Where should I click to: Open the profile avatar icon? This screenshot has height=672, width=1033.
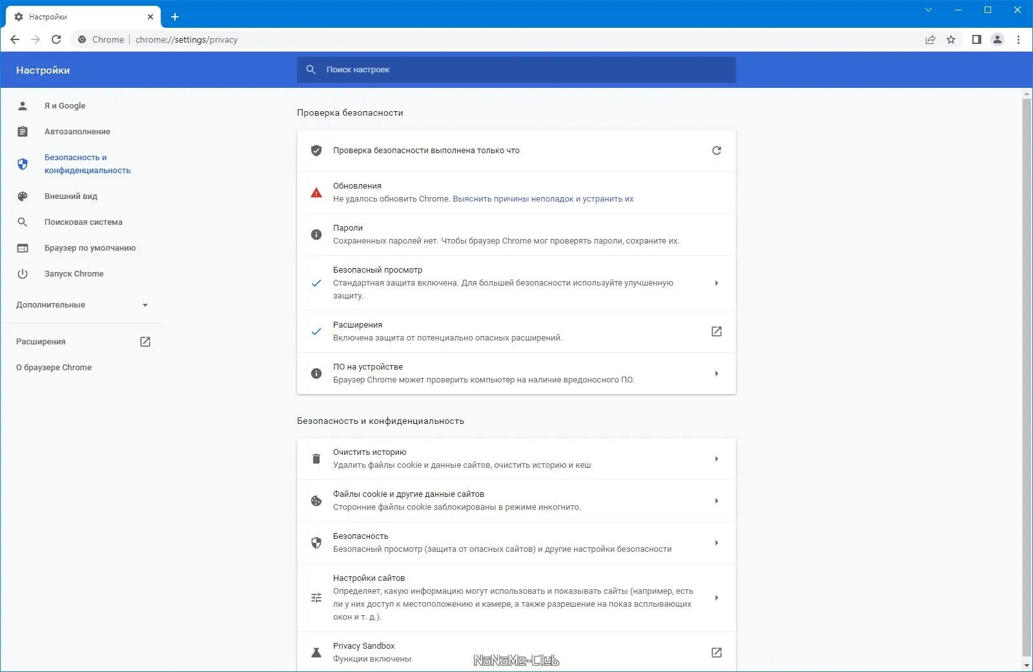[997, 39]
